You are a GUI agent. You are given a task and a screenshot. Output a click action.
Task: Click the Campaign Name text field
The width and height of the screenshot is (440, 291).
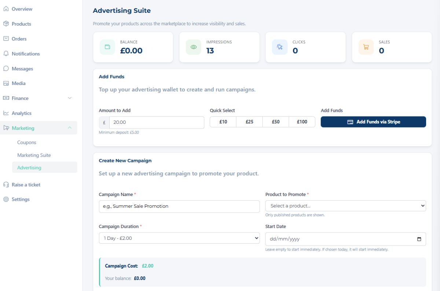179,206
